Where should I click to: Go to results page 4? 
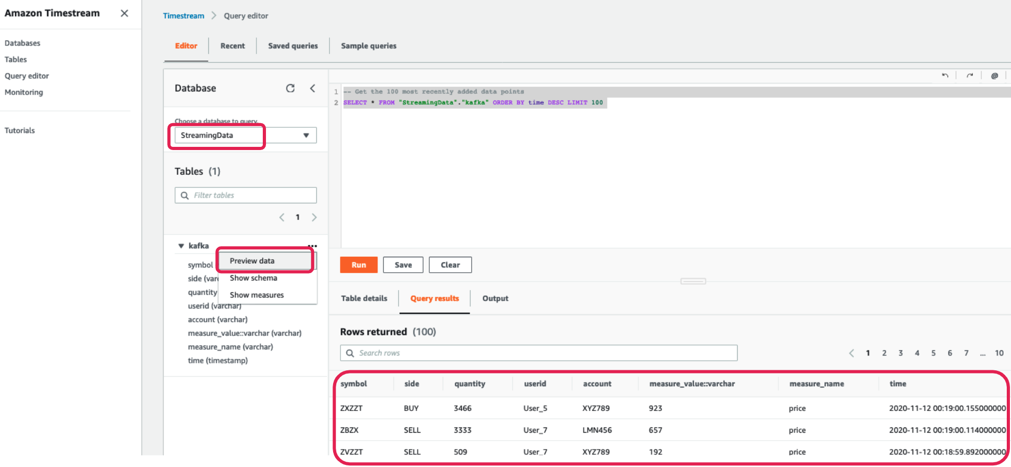(x=917, y=353)
